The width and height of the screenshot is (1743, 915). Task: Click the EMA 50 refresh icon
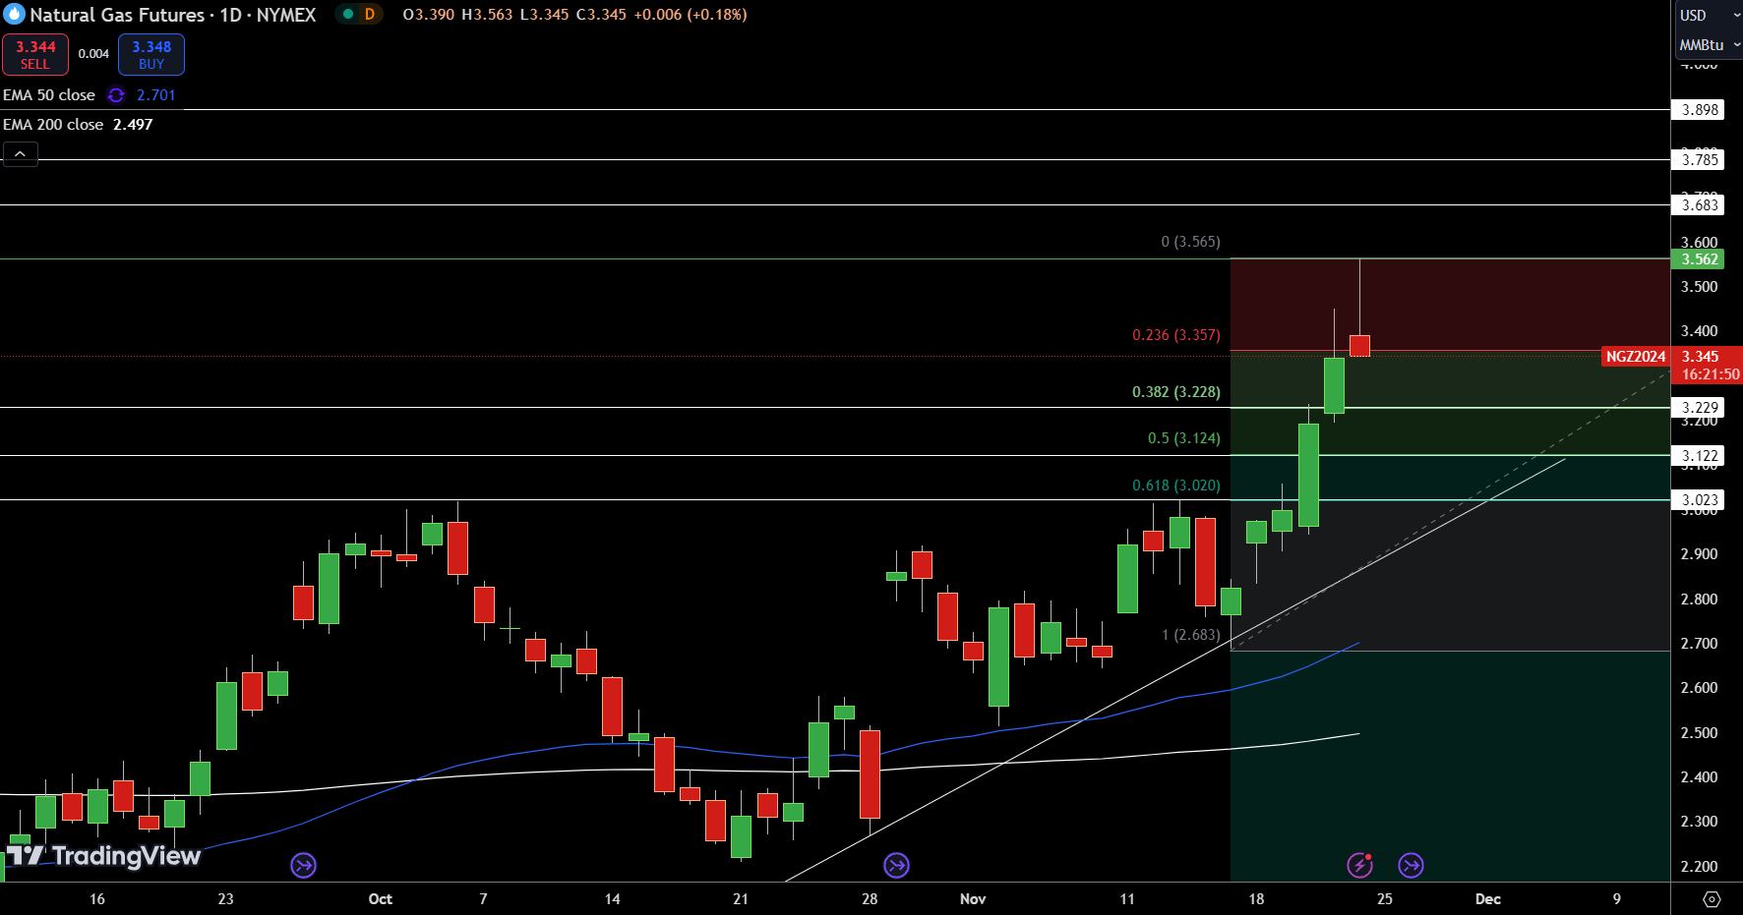[116, 95]
